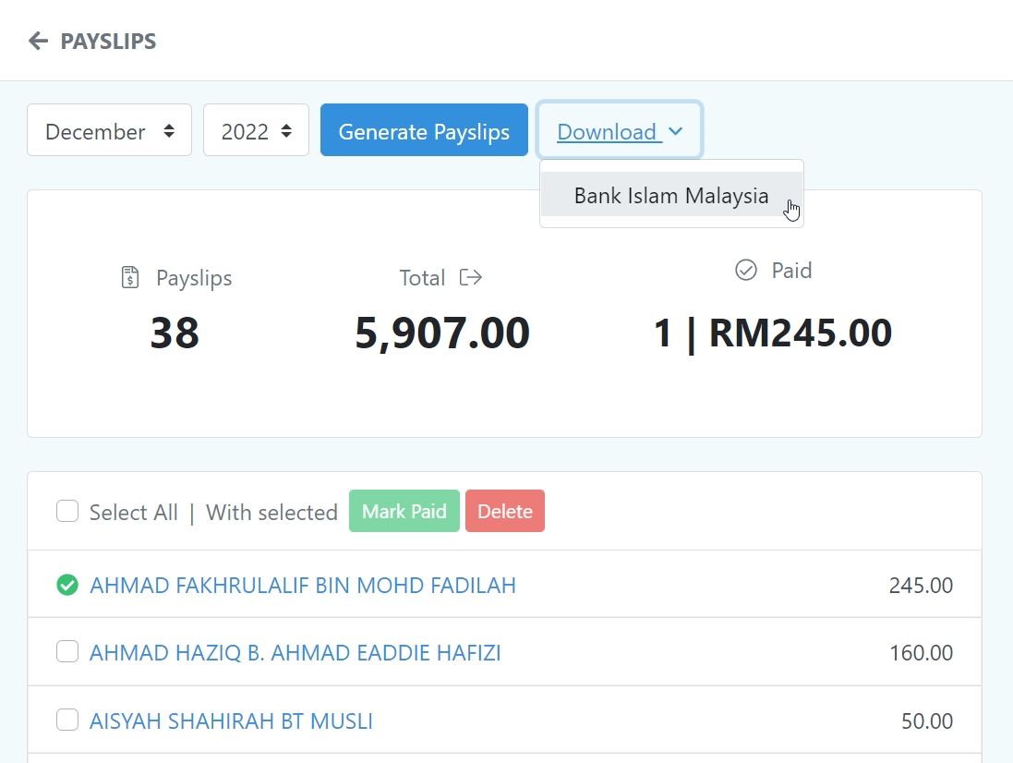Choose Bank Islam Malaysia from the menu
This screenshot has width=1013, height=763.
pos(671,195)
